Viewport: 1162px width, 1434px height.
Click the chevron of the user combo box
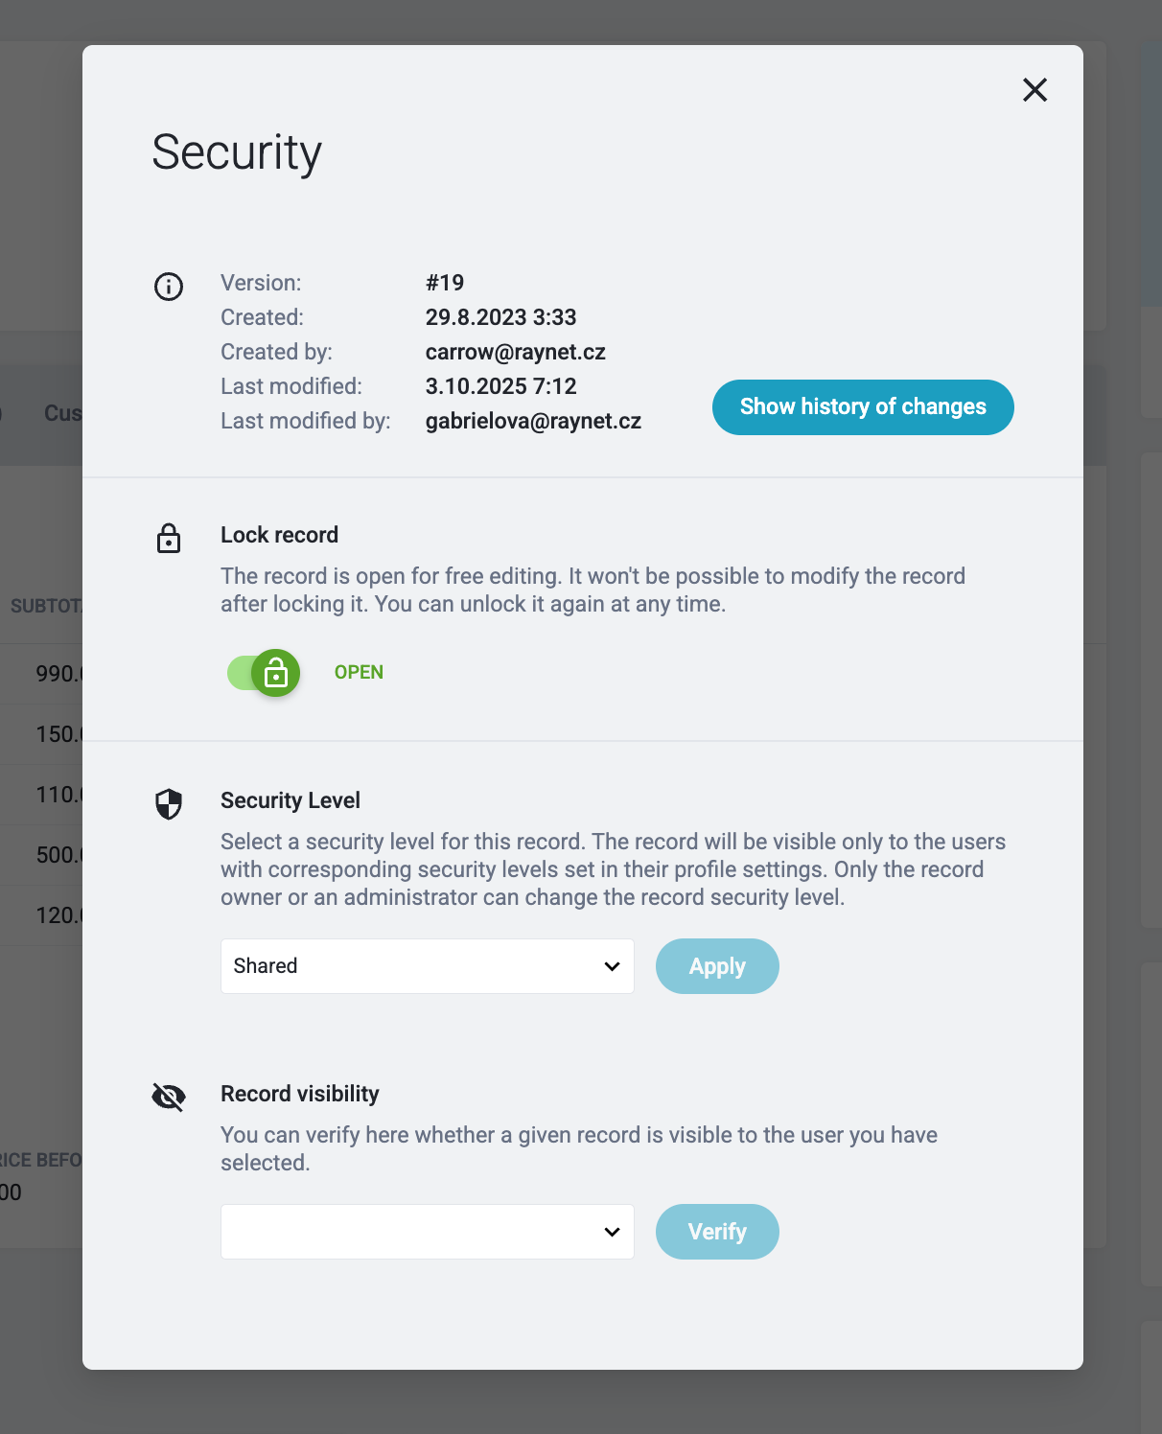pos(612,1232)
